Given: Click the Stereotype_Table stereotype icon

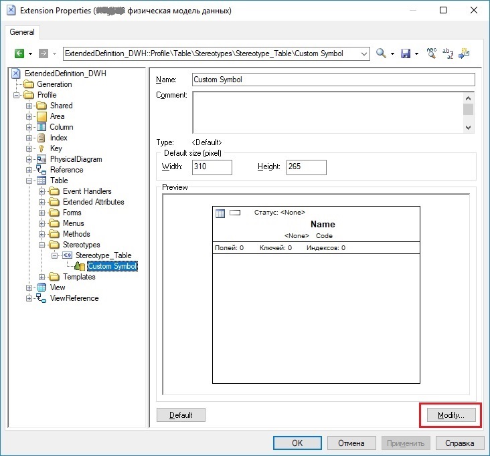Looking at the screenshot, I should [x=67, y=255].
